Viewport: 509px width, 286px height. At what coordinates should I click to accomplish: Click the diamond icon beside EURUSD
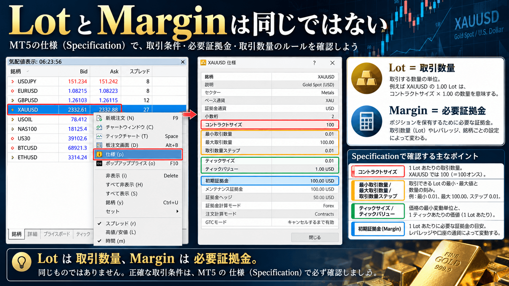12,91
